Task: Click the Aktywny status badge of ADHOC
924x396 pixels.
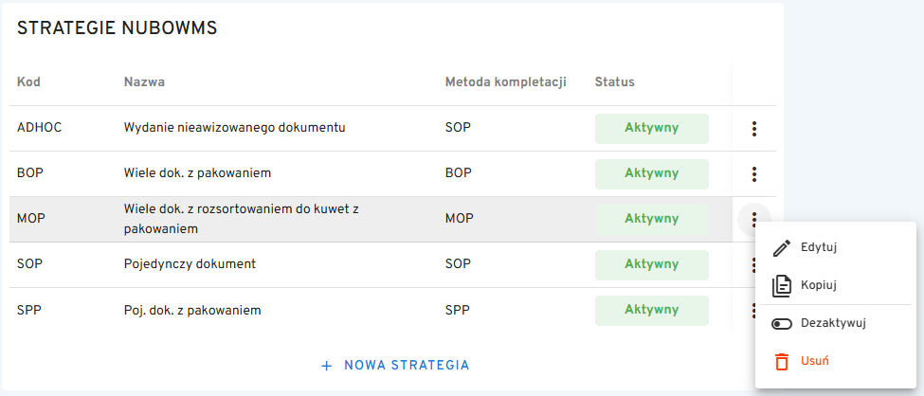Action: pos(652,129)
